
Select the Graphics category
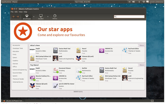coord(15,61)
